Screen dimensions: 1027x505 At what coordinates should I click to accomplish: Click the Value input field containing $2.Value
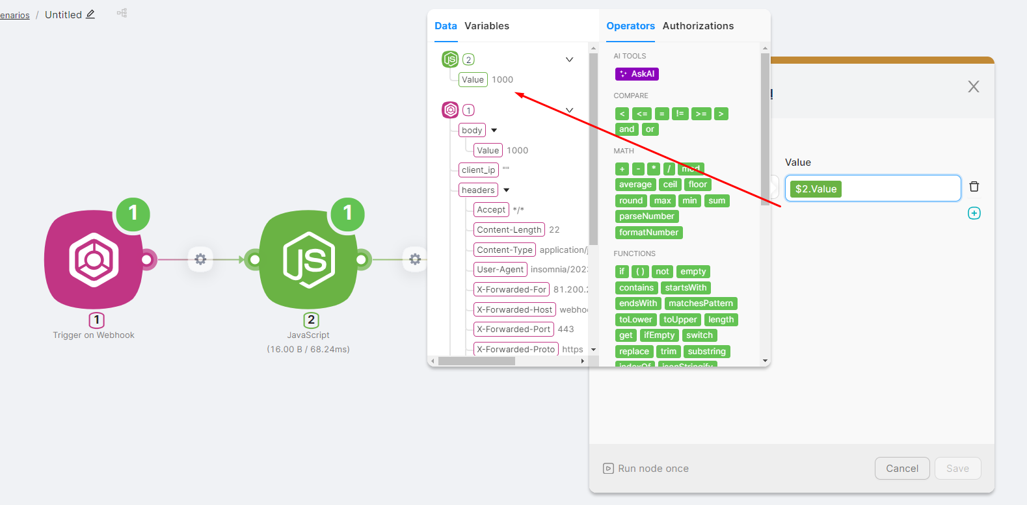(898, 188)
